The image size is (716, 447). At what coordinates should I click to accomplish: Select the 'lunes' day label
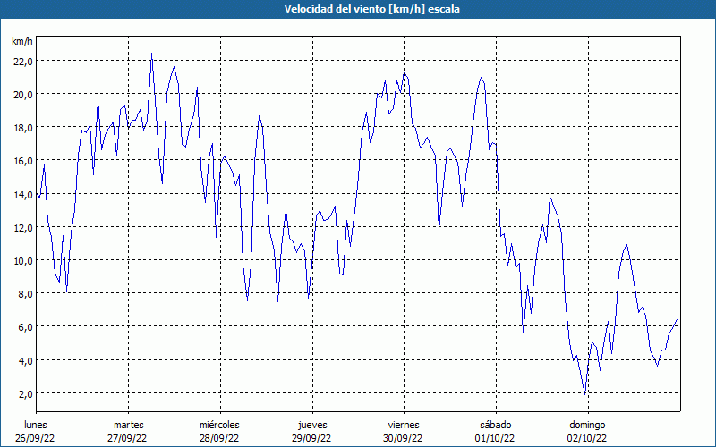(36, 425)
